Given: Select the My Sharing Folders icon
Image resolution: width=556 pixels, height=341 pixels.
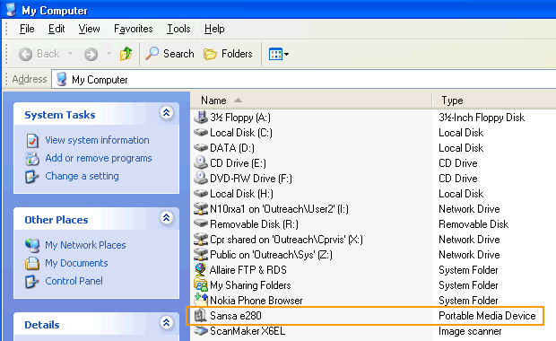Looking at the screenshot, I should coord(200,285).
